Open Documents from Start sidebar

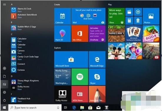point(4,76)
